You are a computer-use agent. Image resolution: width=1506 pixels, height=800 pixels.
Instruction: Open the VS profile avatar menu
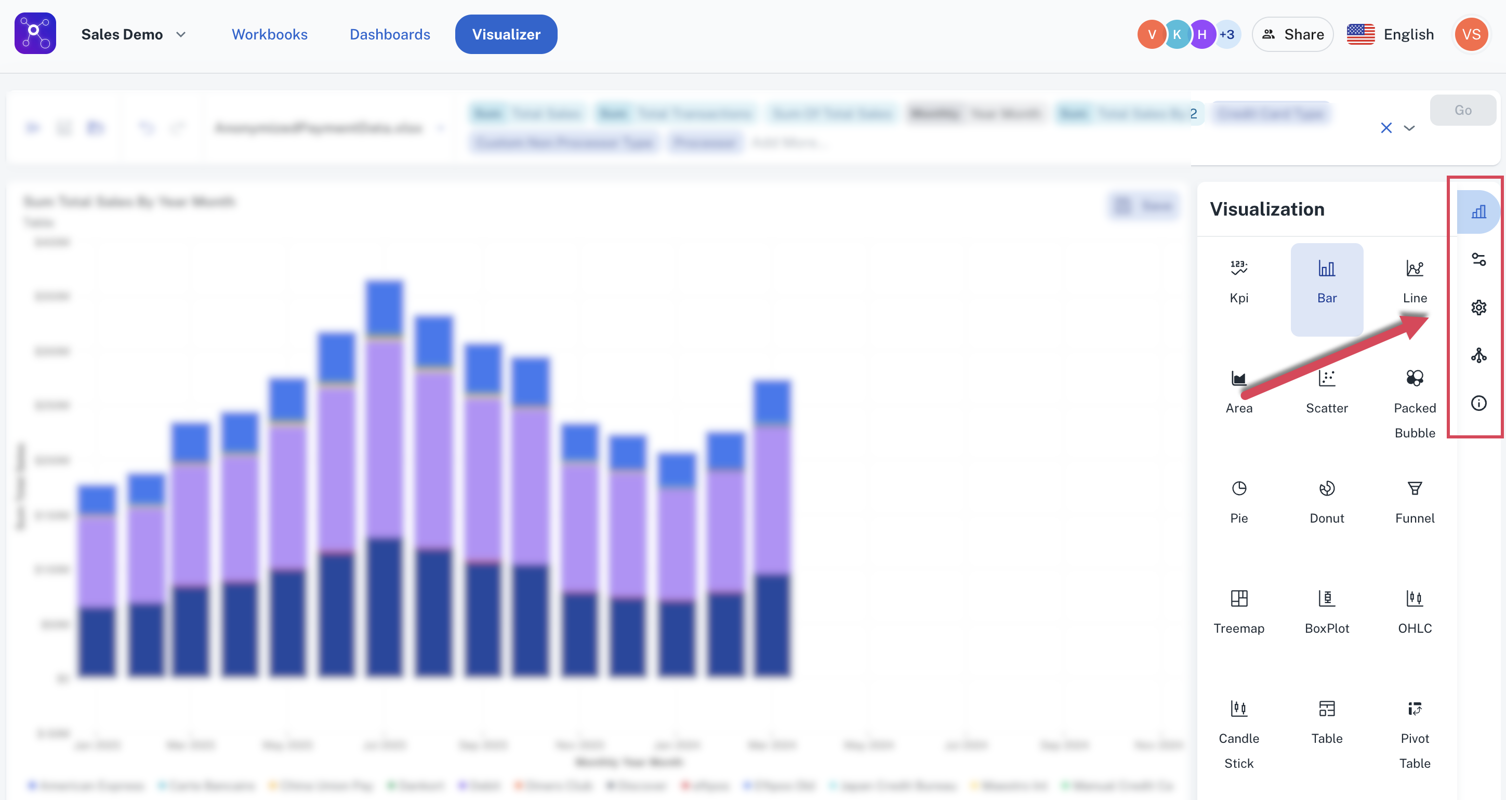coord(1471,34)
